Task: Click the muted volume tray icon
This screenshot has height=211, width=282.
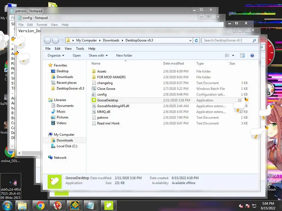Action: tap(241, 206)
